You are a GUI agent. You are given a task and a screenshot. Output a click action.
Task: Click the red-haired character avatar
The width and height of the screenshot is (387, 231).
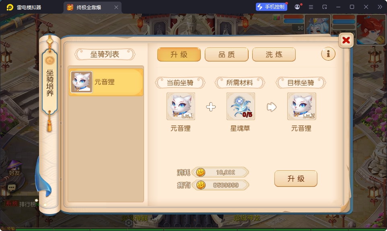[371, 30]
